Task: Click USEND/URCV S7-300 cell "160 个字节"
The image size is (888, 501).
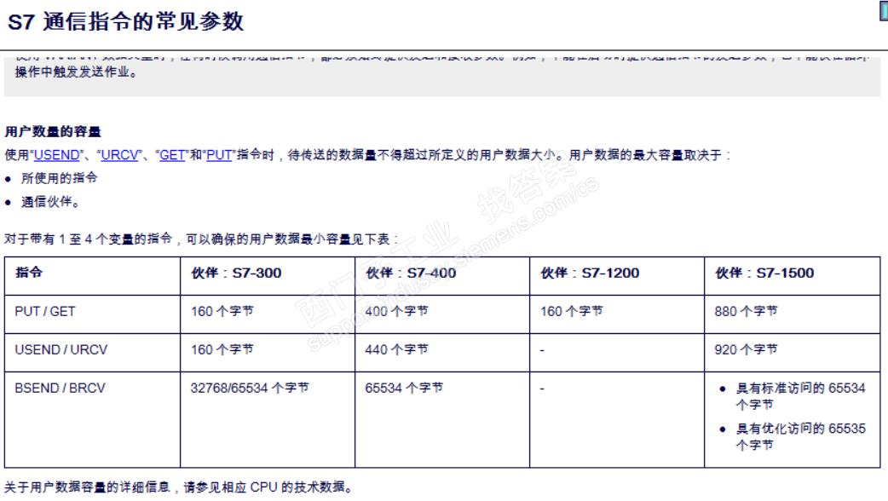Action: coord(222,350)
